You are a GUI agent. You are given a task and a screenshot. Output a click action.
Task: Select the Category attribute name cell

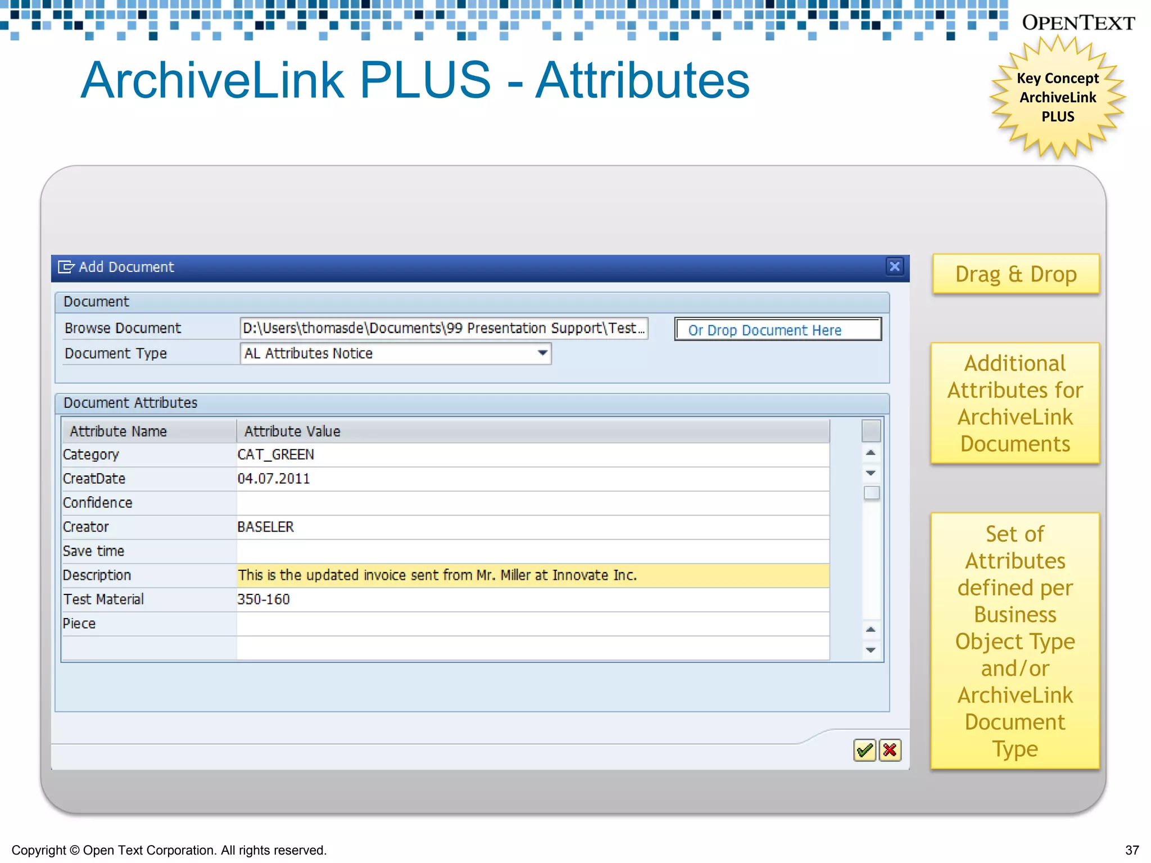click(x=149, y=455)
